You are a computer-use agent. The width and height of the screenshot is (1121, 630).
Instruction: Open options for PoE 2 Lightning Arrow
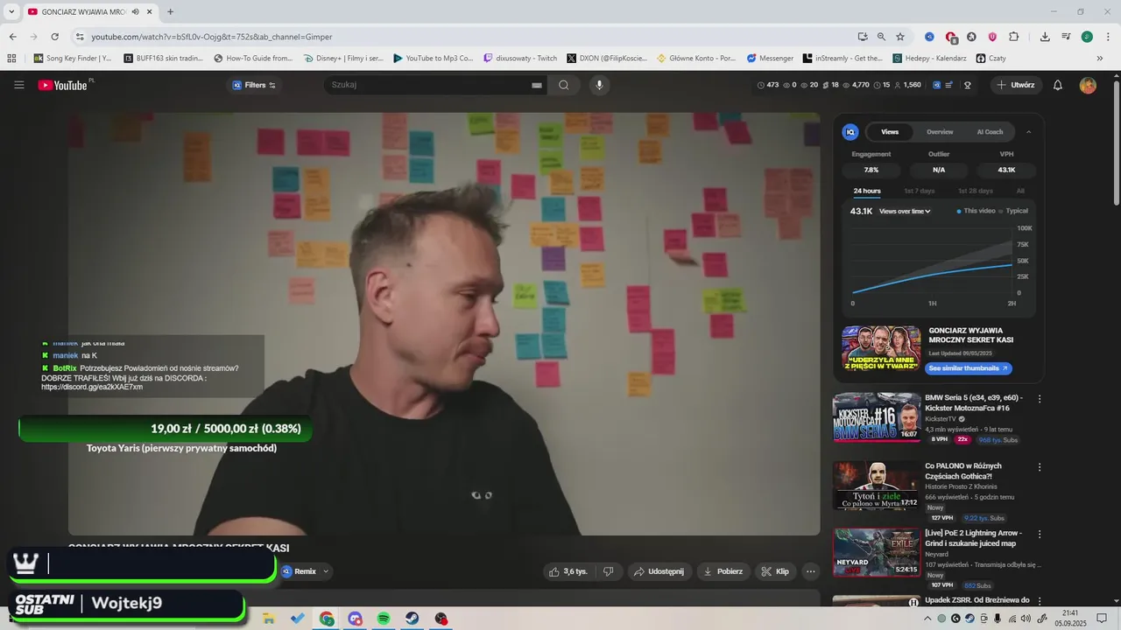pos(1040,534)
